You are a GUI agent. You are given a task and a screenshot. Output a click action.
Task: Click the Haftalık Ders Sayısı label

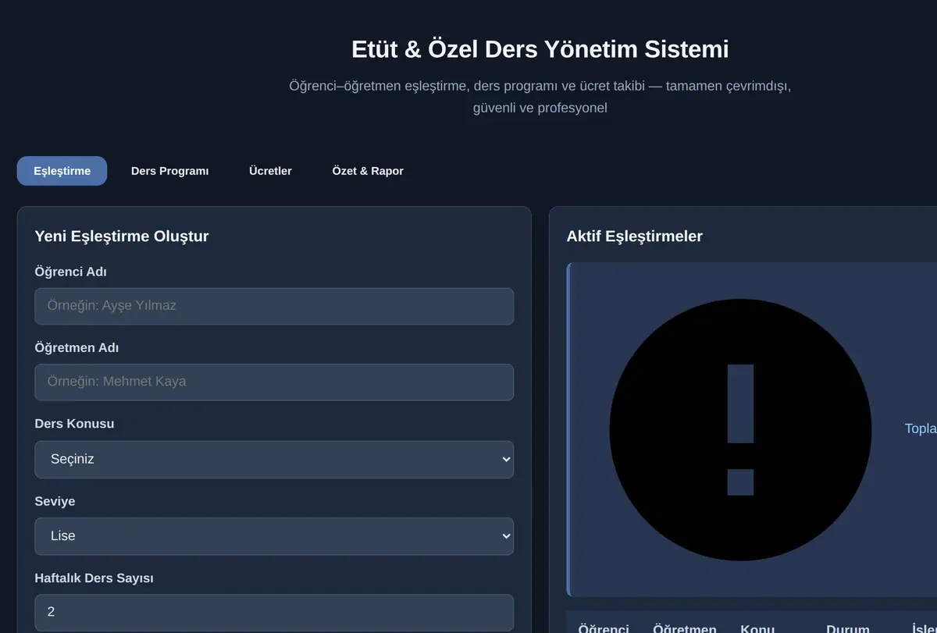94,578
